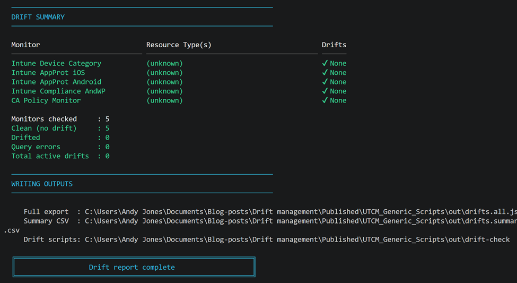Click the Resource Type(s) column header
Image resolution: width=517 pixels, height=283 pixels.
(x=179, y=45)
